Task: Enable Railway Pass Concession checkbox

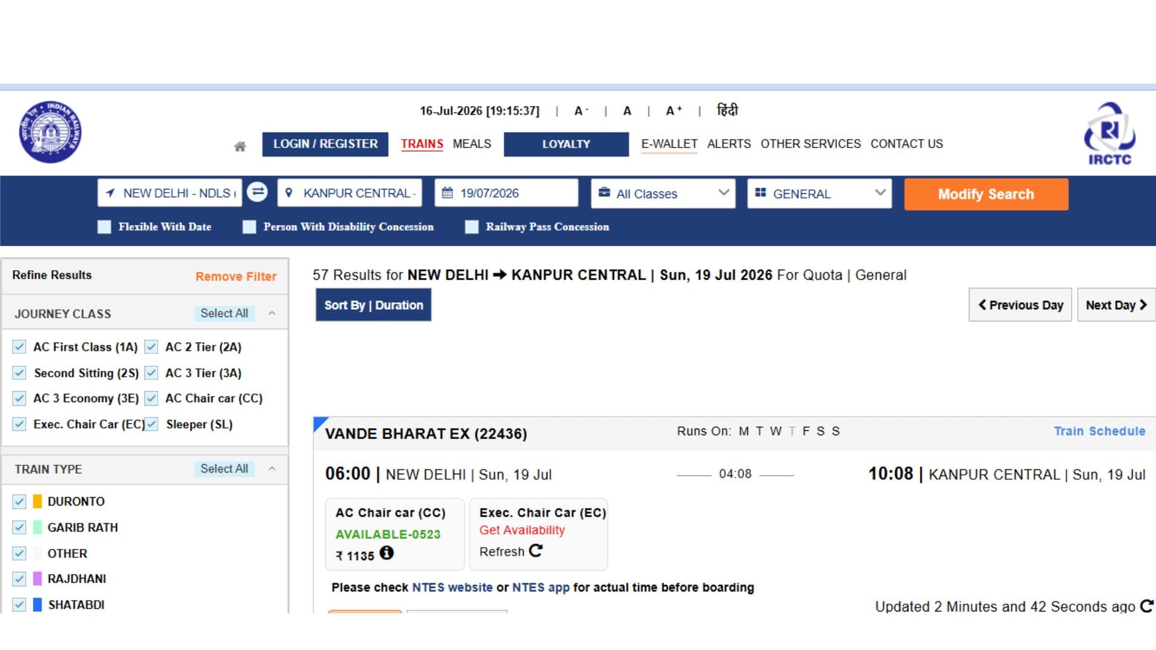Action: pyautogui.click(x=472, y=227)
